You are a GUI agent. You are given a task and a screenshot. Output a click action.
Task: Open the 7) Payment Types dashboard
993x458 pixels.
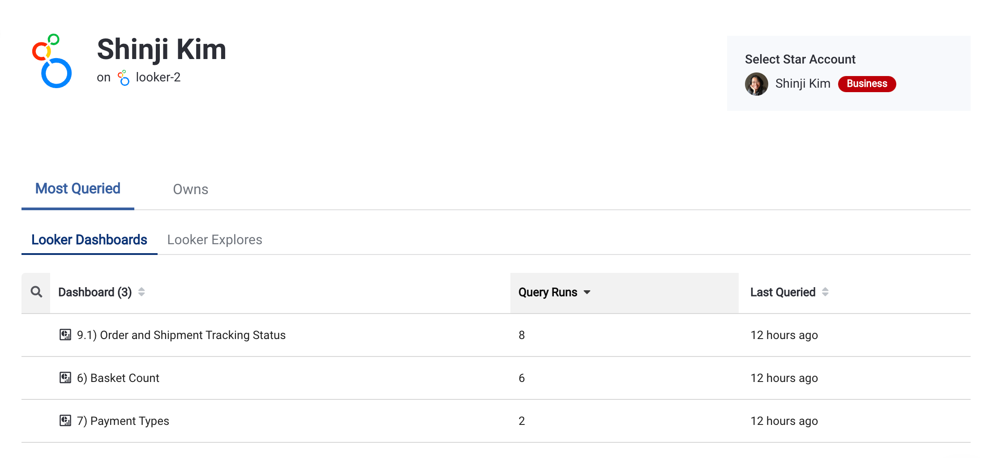click(x=129, y=421)
